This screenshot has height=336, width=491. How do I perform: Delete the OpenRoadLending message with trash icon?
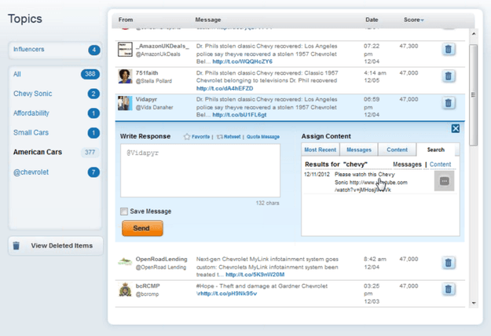tap(449, 263)
